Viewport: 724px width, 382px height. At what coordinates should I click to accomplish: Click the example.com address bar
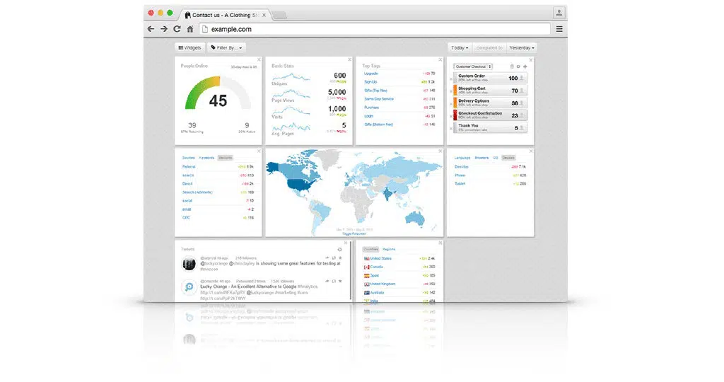tap(375, 29)
